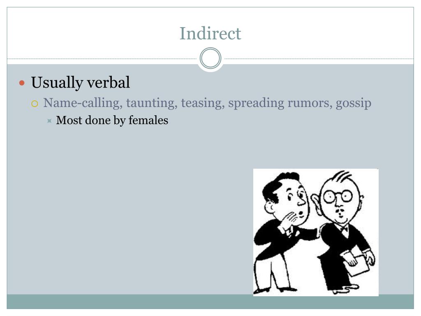Image resolution: width=421 pixels, height=316 pixels.
Task: Click the paper held by the man
Action: [x=357, y=264]
